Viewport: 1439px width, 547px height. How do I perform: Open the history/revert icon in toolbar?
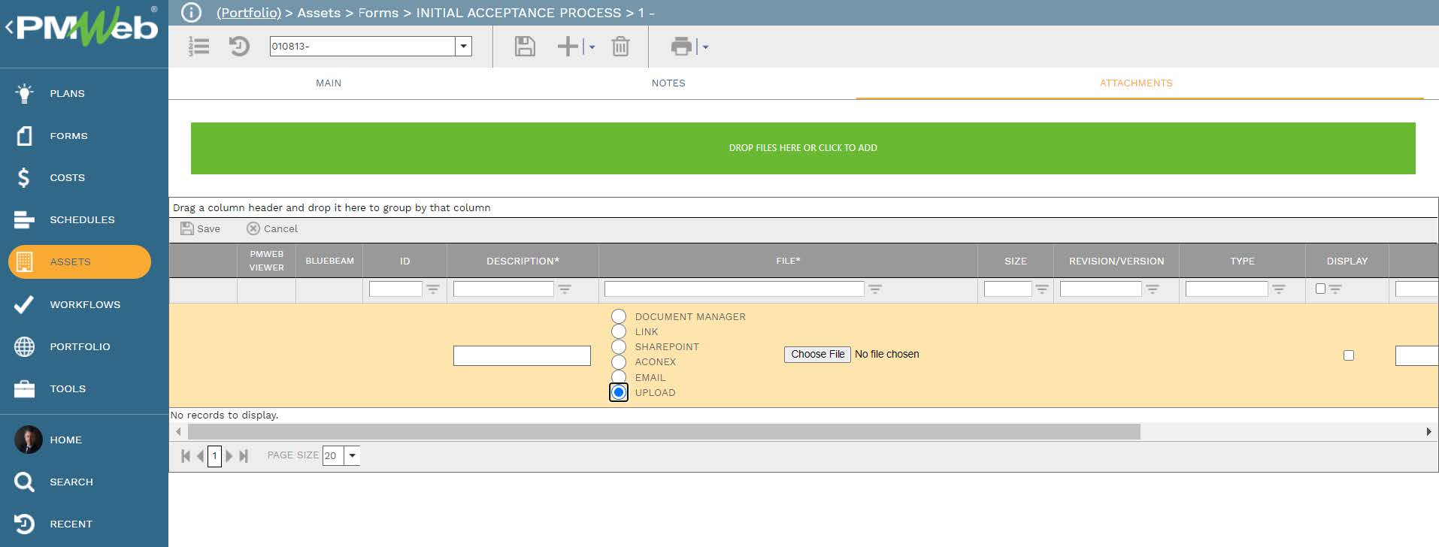point(239,47)
